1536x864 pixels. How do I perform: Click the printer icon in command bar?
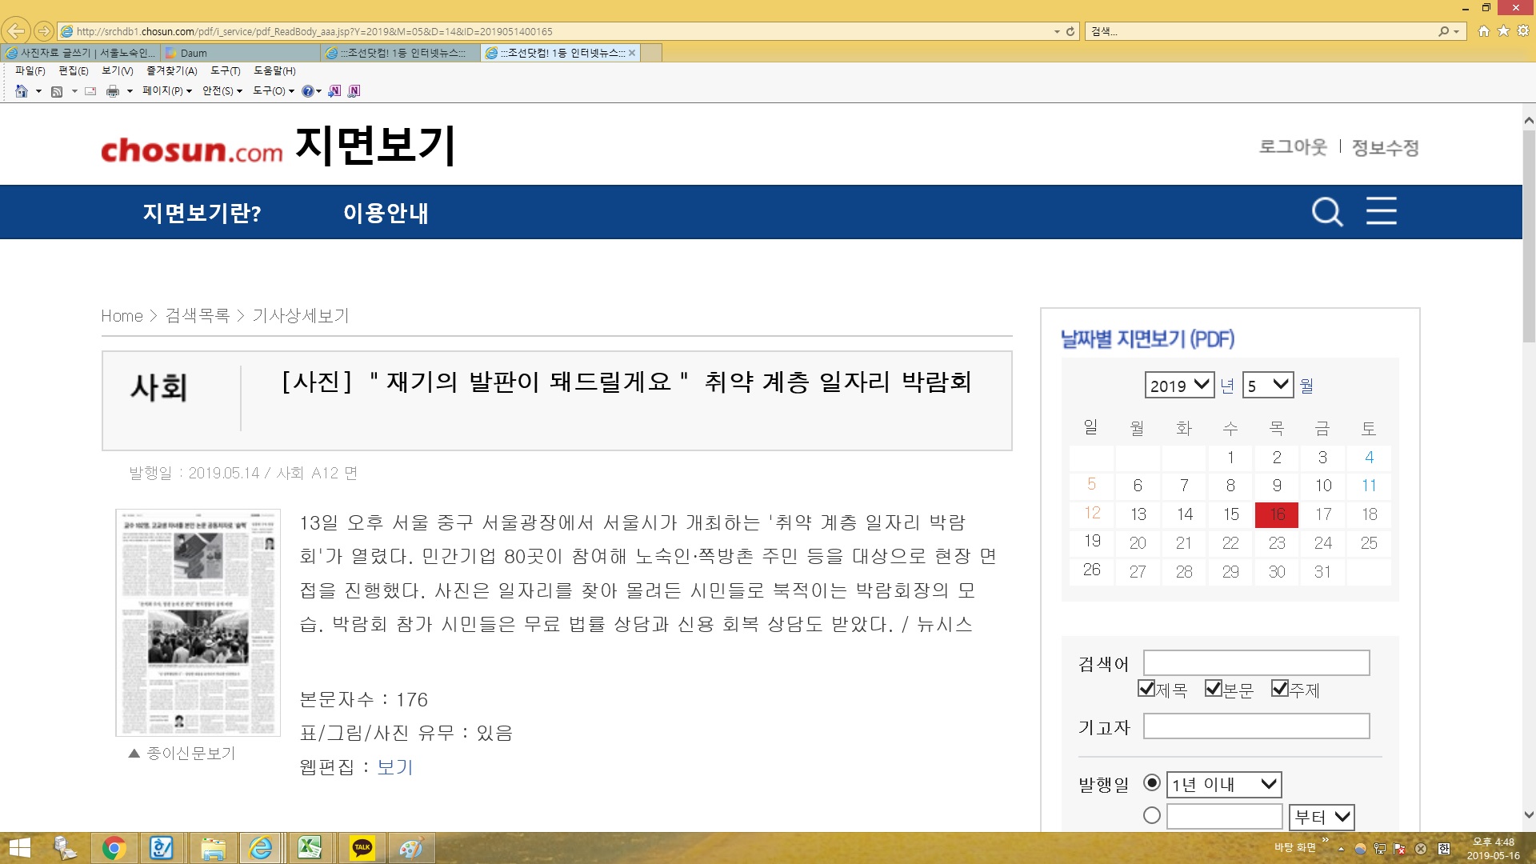click(x=113, y=91)
